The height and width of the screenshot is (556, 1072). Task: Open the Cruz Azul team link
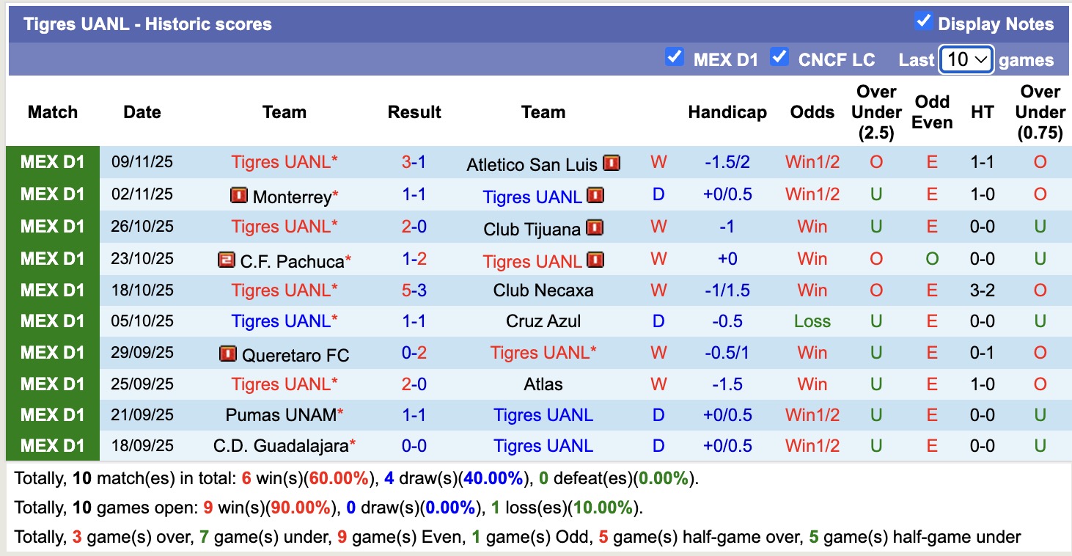click(x=543, y=321)
